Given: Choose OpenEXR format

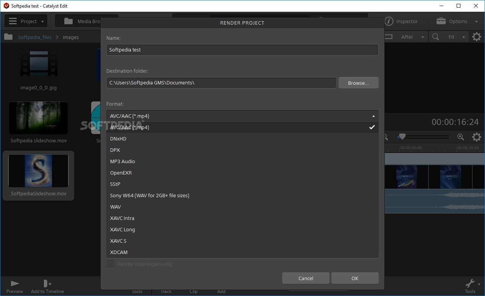Looking at the screenshot, I should point(242,173).
